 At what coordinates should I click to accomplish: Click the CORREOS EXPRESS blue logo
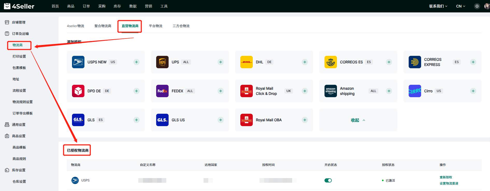[415, 62]
